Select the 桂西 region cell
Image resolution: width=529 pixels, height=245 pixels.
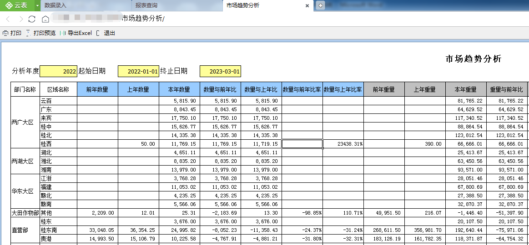click(58, 144)
